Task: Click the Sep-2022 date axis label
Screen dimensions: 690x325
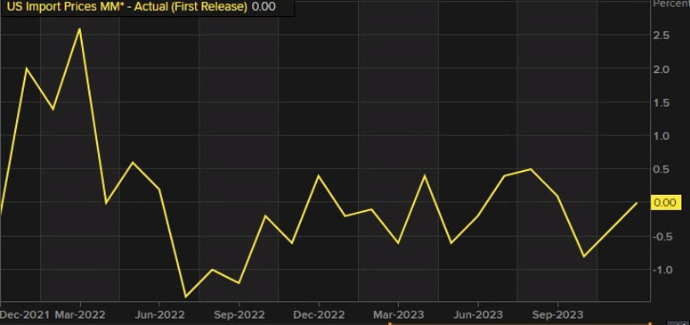Action: click(x=239, y=315)
